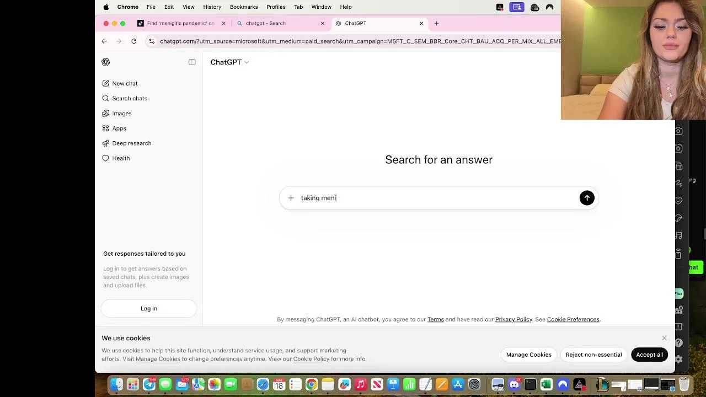Open the Help menu
706x397 pixels.
(346, 7)
